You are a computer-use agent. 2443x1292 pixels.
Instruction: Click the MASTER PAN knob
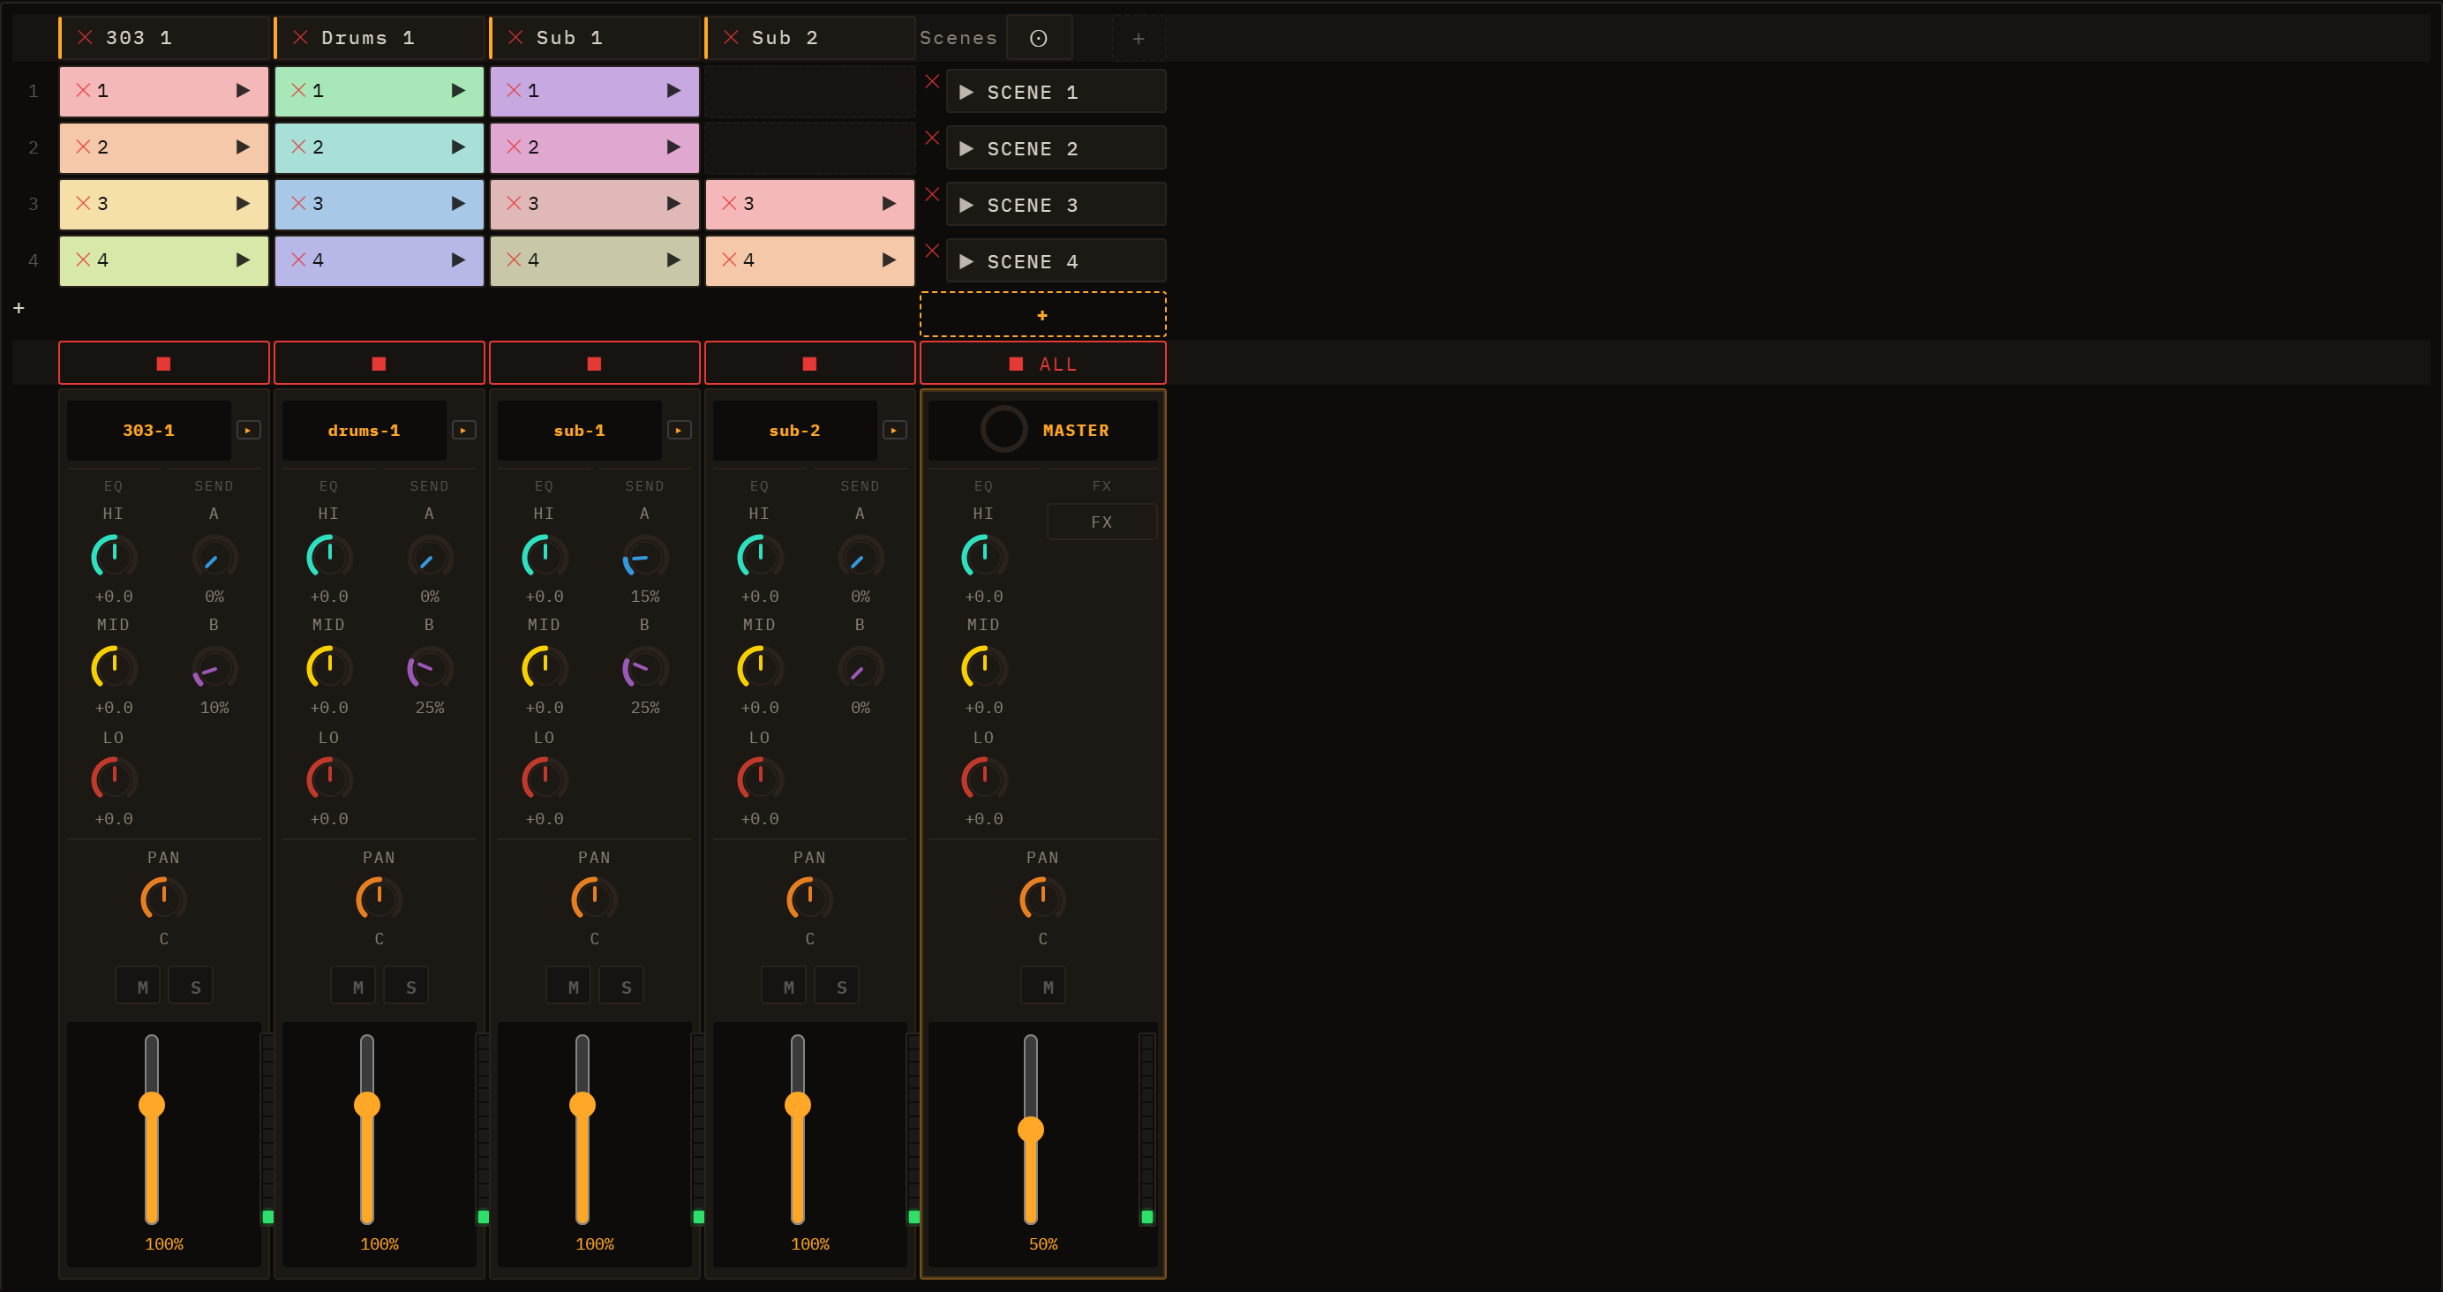[x=1042, y=899]
